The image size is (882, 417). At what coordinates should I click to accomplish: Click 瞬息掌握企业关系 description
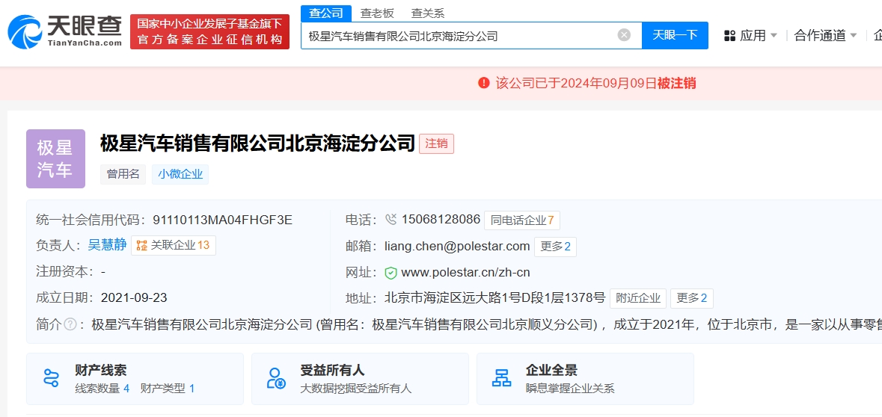[x=570, y=389]
